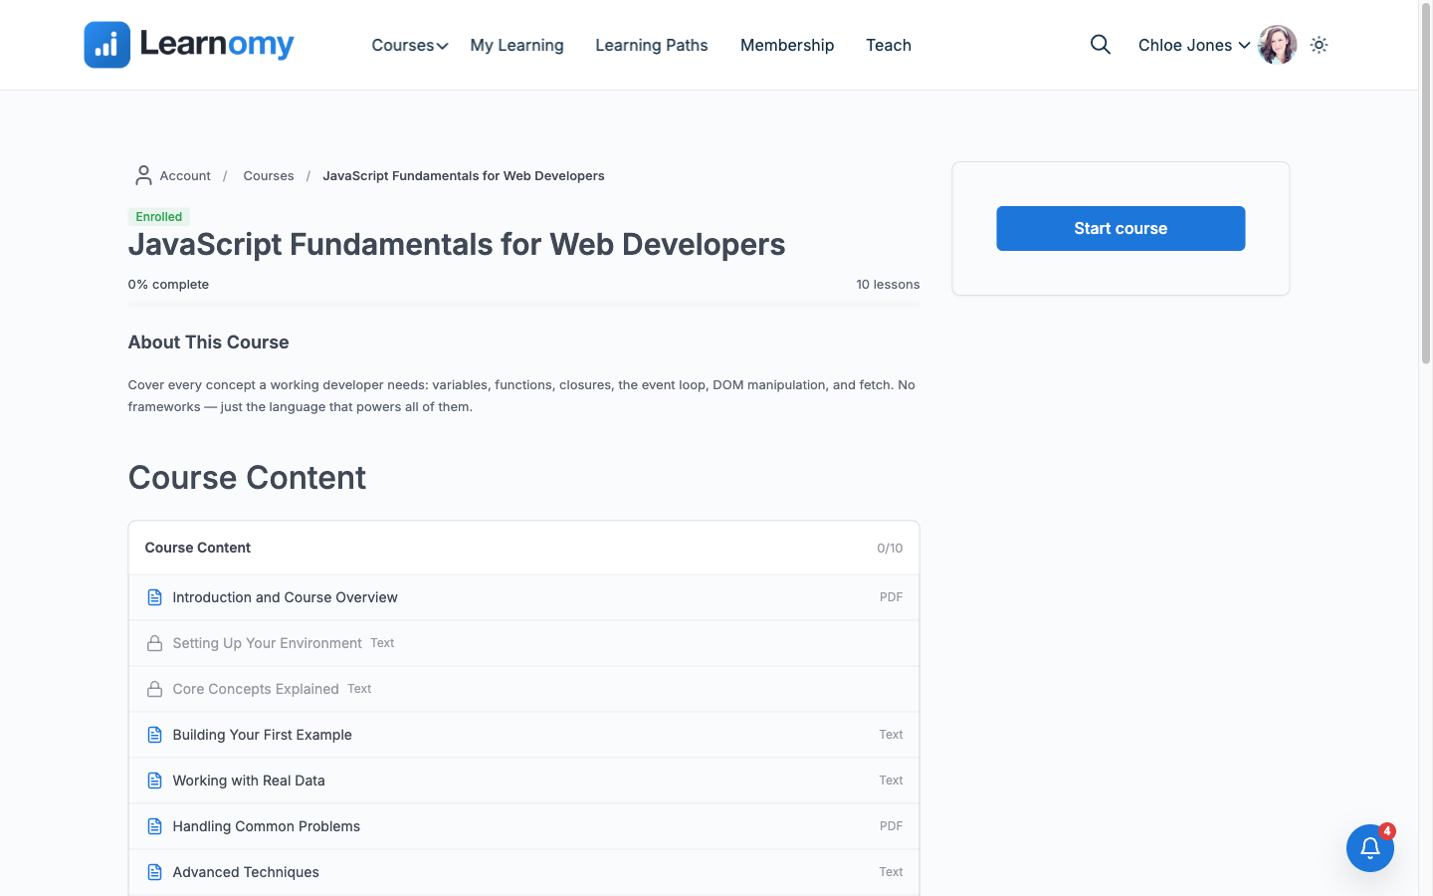Expand the Chloe Jones user menu
This screenshot has height=896, width=1433.
[1194, 45]
